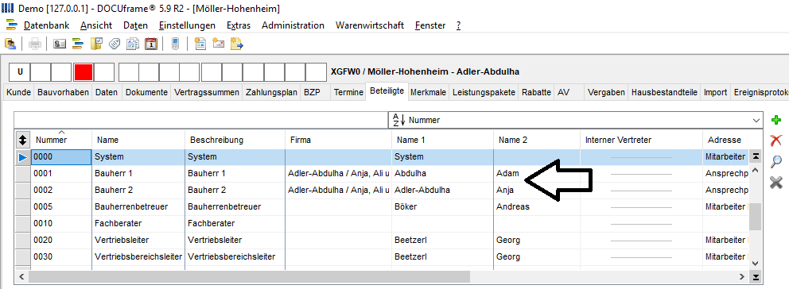Switch to the Vergaben tab
Image resolution: width=789 pixels, height=289 pixels.
(606, 92)
